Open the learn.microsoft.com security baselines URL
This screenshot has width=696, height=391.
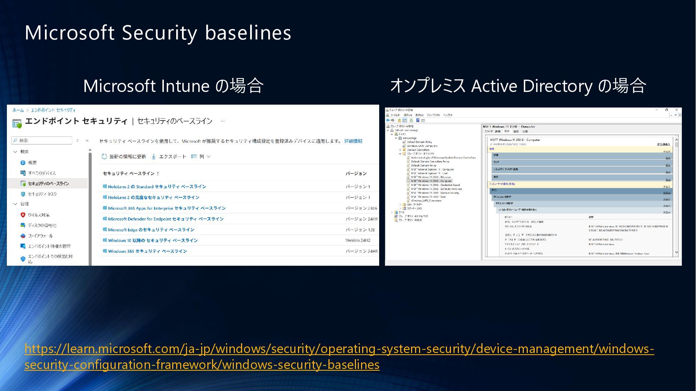(339, 357)
